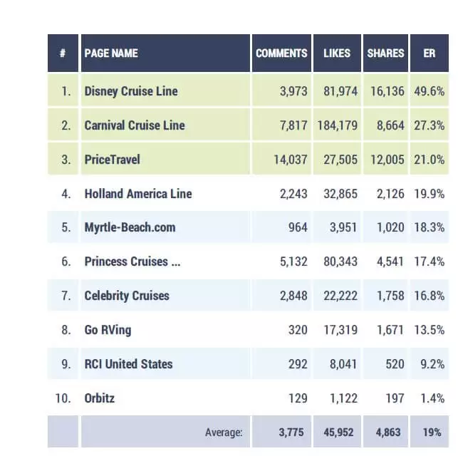Open the Go RVing entry
This screenshot has width=458, height=456.
[108, 330]
